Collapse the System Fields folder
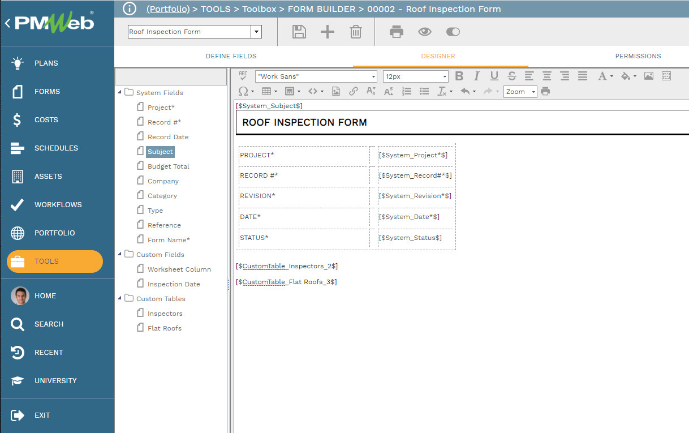The height and width of the screenshot is (433, 689). [120, 92]
